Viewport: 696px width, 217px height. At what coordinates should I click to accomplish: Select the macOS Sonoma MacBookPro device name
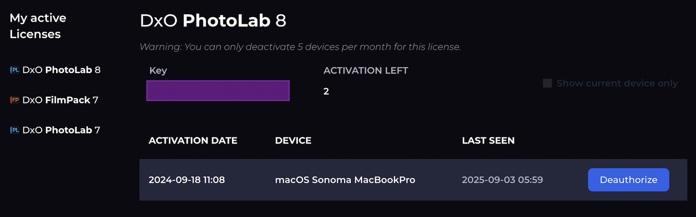[345, 180]
